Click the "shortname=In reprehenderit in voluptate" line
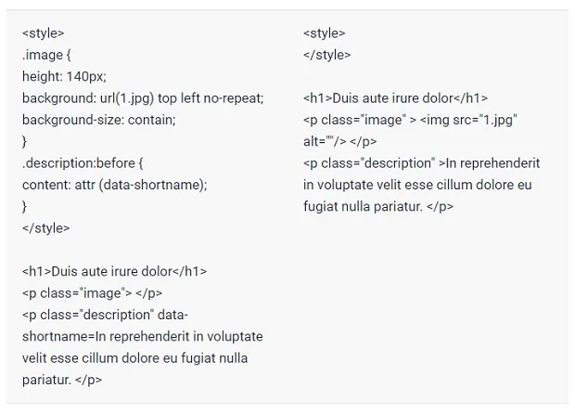 [143, 336]
